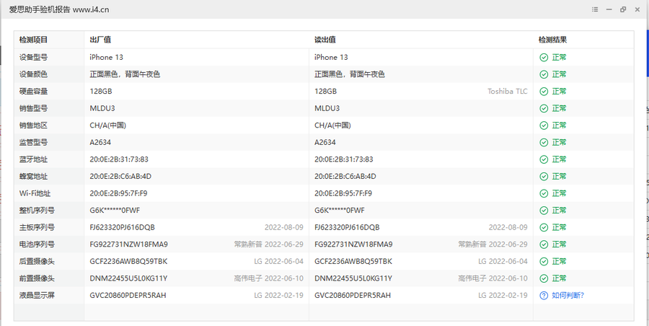Screen dimensions: 649x326
Task: Click read-side date 2022-08-09 for 主板序列号
Action: point(508,227)
